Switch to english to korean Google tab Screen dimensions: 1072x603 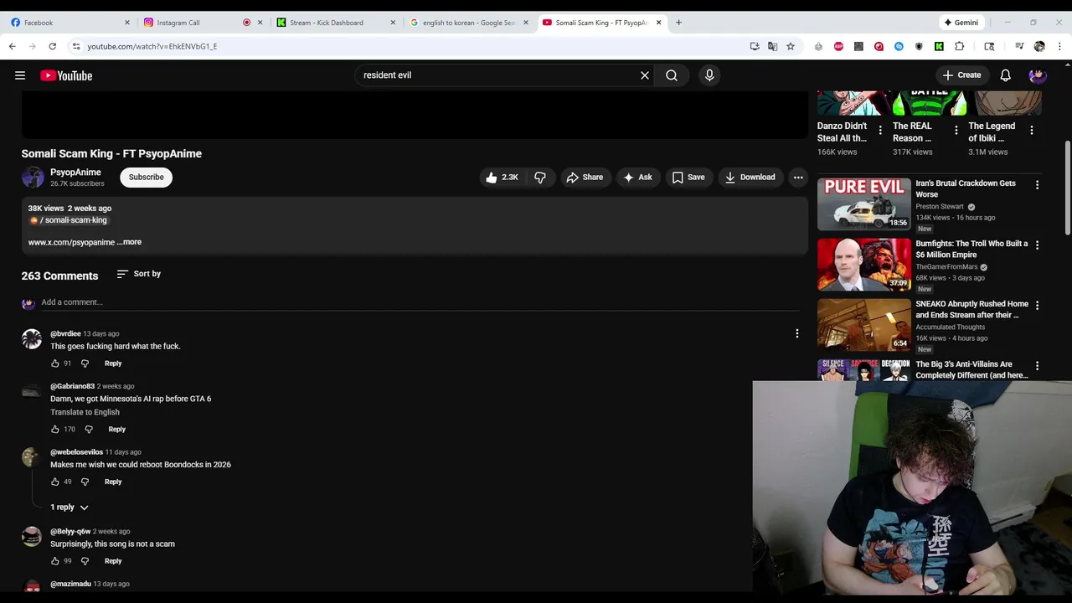(x=467, y=23)
